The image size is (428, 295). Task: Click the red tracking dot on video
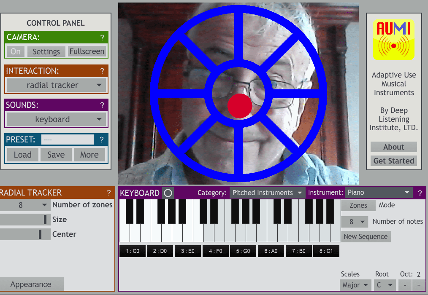(240, 105)
